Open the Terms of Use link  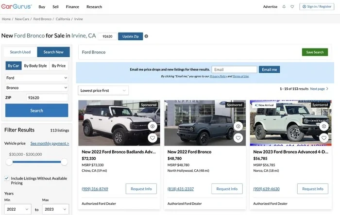point(241,76)
